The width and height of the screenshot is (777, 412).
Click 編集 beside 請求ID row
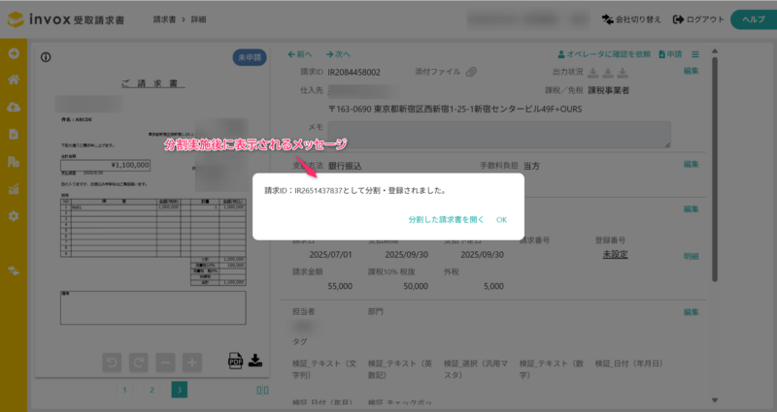[x=691, y=71]
